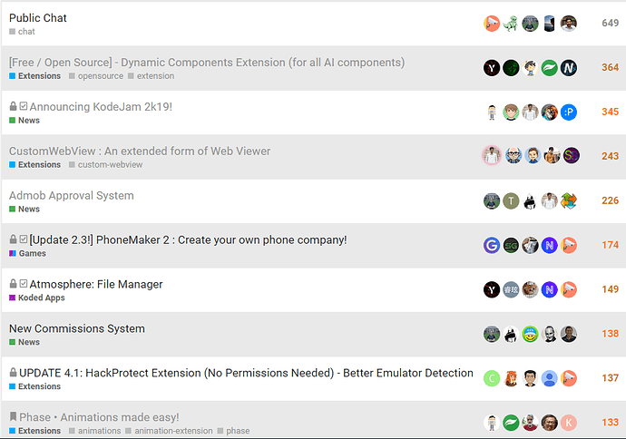Open the New Commissions System topic
This screenshot has width=626, height=439.
[77, 328]
